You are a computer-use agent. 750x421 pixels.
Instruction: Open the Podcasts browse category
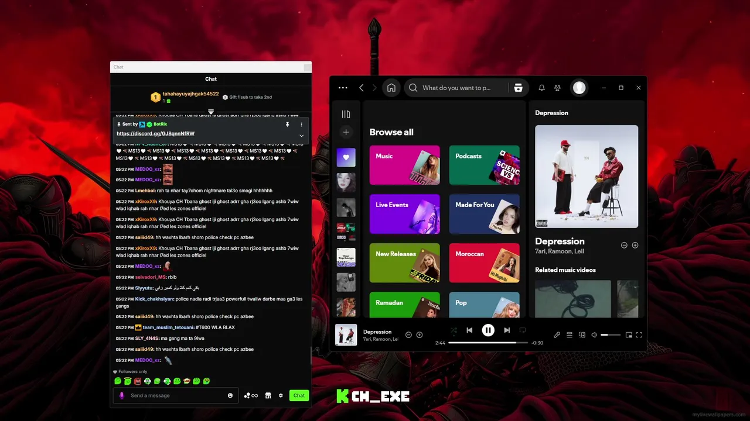pyautogui.click(x=484, y=165)
